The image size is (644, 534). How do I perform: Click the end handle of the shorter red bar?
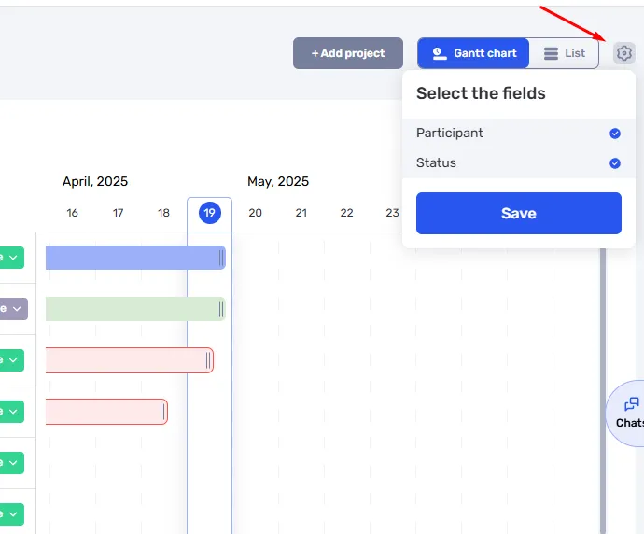click(x=162, y=412)
